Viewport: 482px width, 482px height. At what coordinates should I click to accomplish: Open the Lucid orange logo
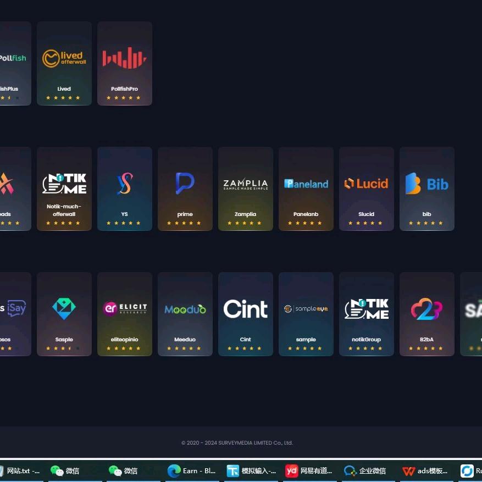(x=367, y=184)
